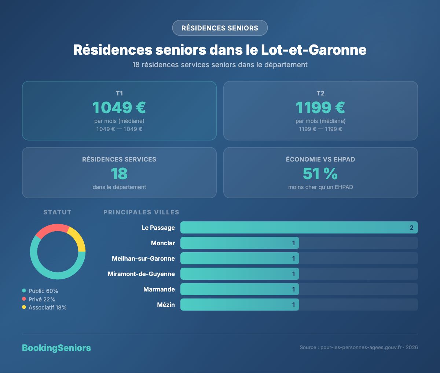
Task: Click the center of the STATUT donut chart
Action: tap(58, 251)
